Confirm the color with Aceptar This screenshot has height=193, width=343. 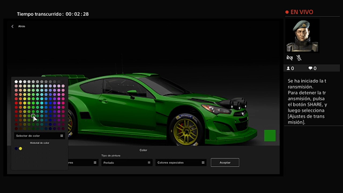[x=225, y=162]
